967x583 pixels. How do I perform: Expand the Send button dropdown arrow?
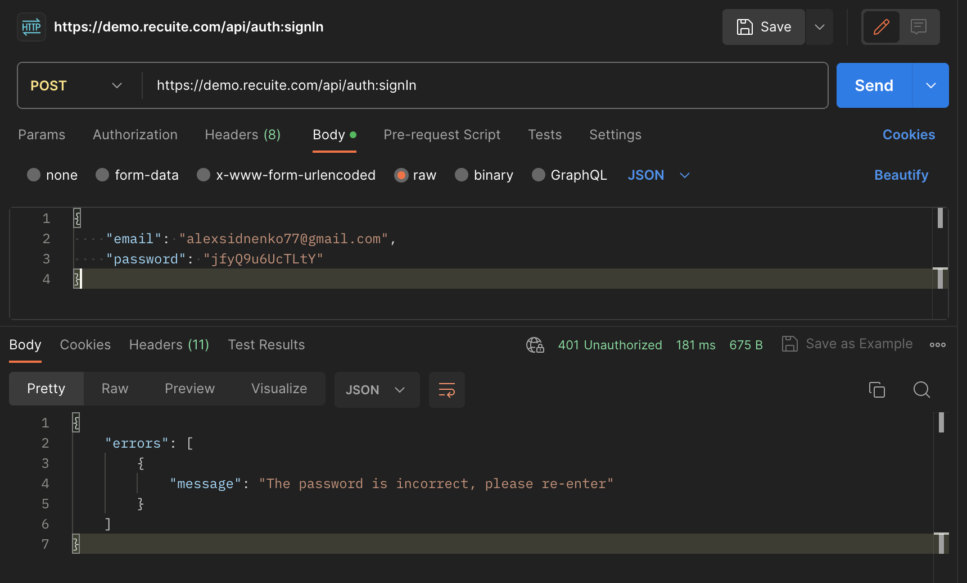click(x=931, y=85)
